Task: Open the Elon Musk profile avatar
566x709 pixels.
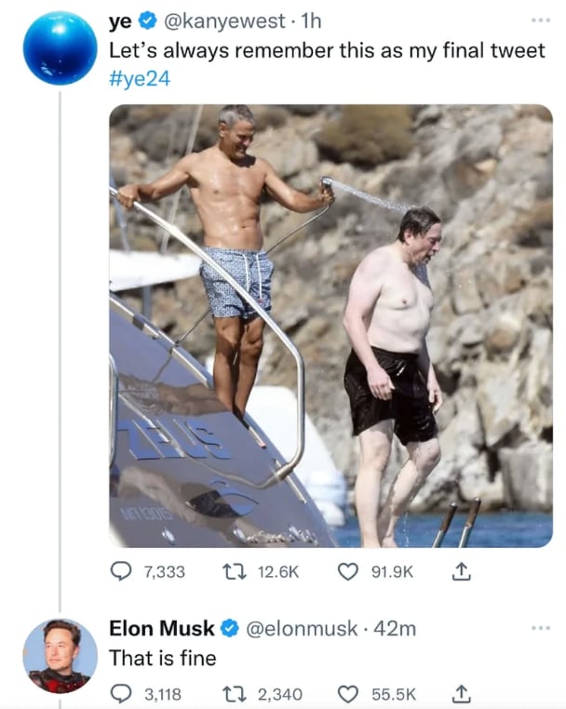Action: coord(60,656)
